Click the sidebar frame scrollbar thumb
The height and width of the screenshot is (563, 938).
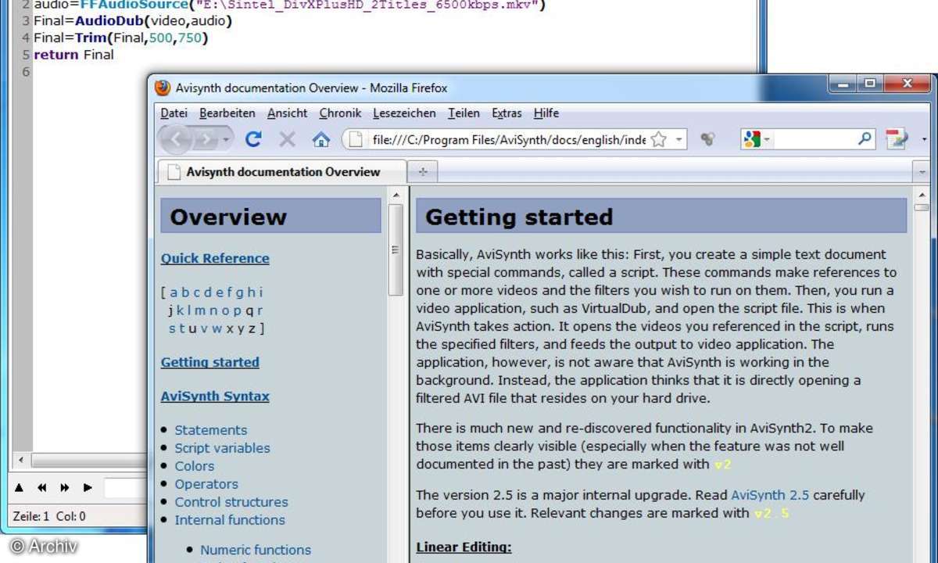click(x=396, y=249)
